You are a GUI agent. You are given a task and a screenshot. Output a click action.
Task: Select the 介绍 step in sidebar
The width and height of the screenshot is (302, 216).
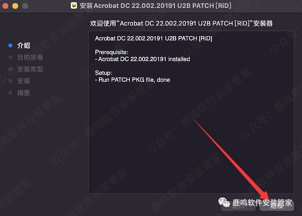click(24, 45)
